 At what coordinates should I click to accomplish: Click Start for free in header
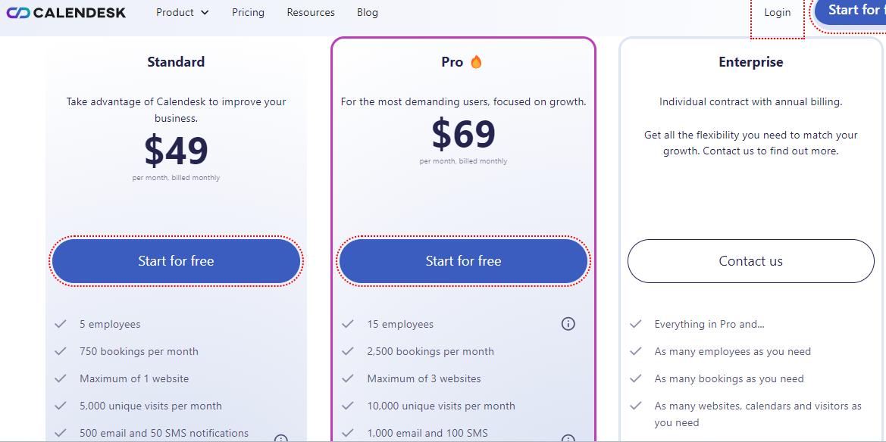pyautogui.click(x=850, y=10)
